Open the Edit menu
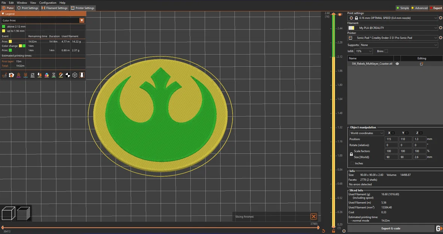443x234 pixels. click(x=11, y=3)
